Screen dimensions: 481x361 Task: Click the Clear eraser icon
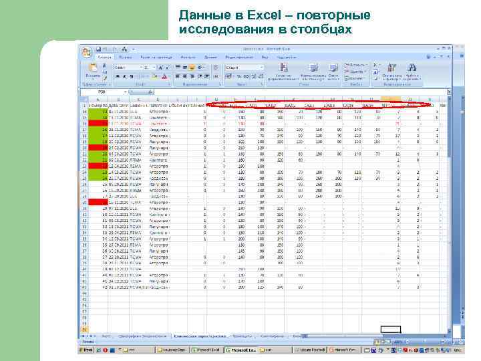click(x=375, y=79)
